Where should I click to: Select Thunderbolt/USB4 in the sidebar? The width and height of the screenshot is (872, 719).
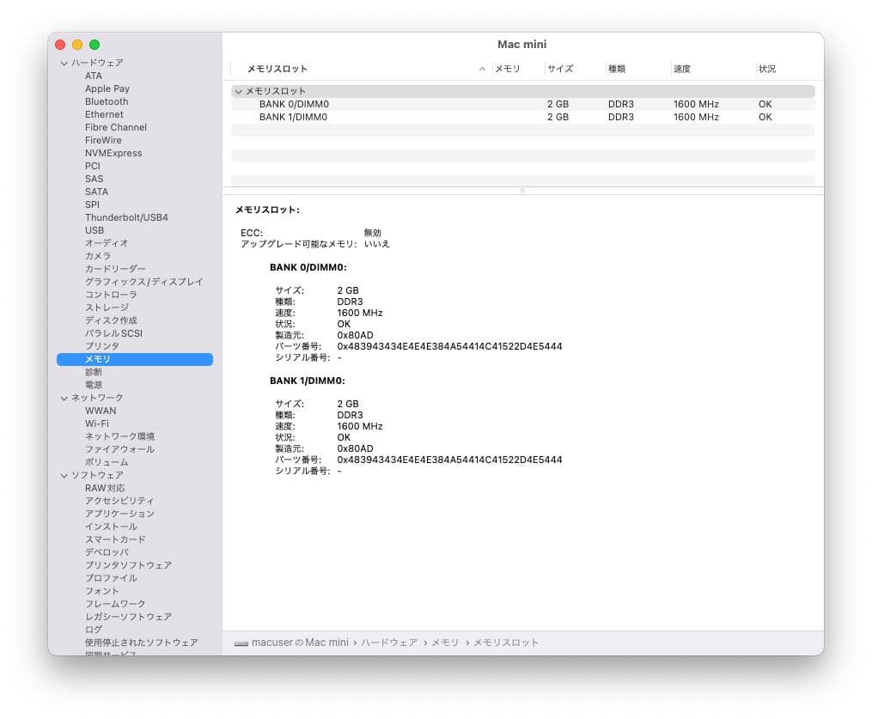pos(126,217)
